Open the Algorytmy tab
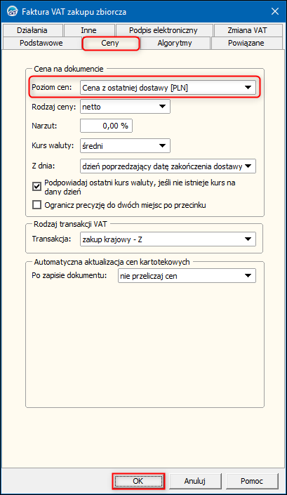The height and width of the screenshot is (495, 287). click(175, 43)
